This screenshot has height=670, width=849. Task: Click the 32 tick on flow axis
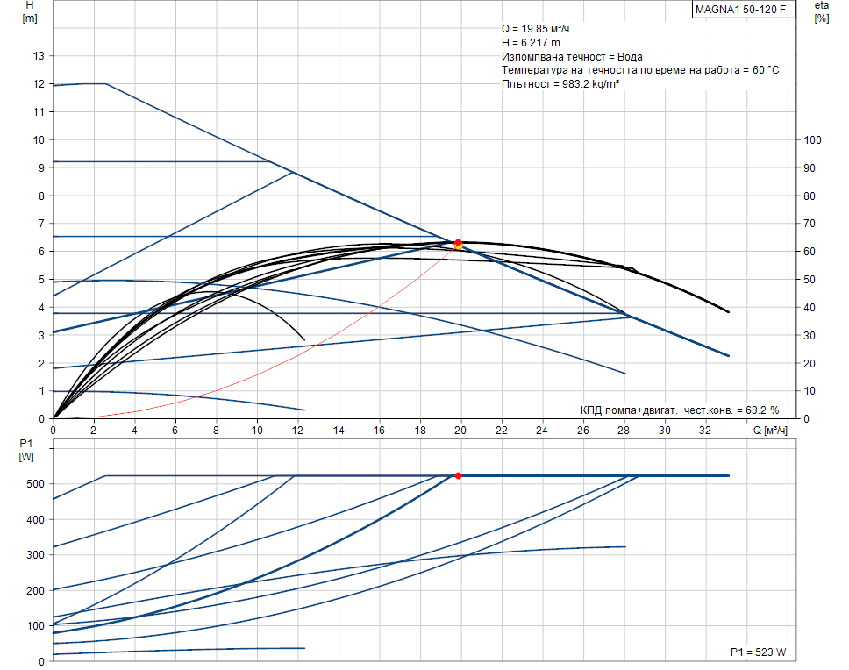click(x=704, y=431)
